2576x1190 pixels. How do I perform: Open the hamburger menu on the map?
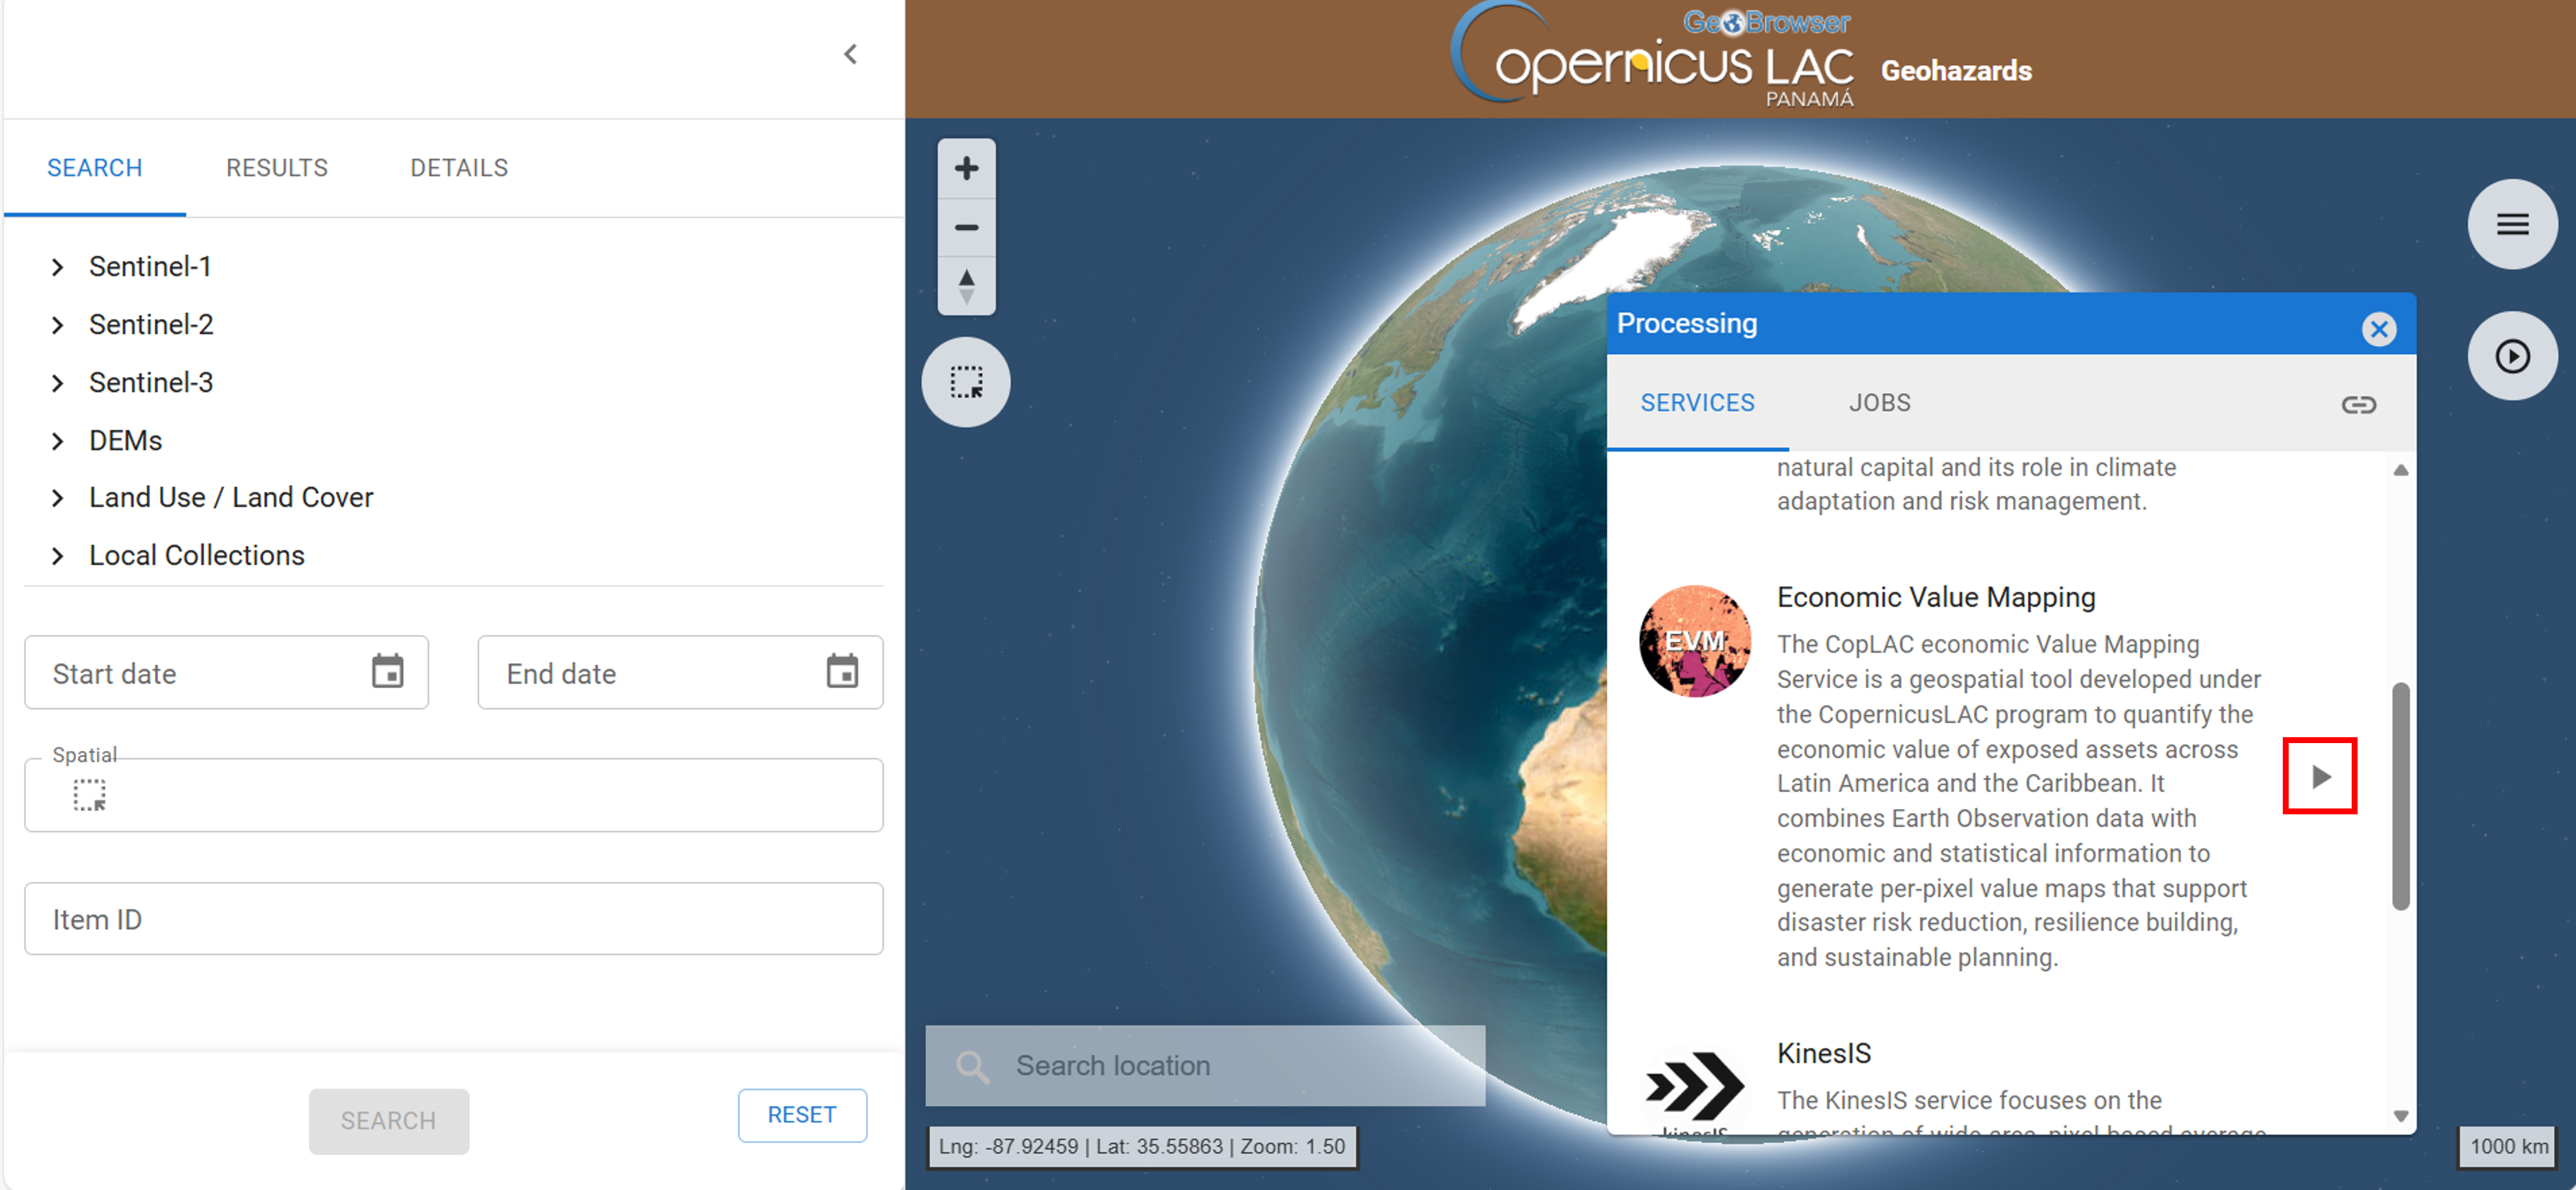[x=2511, y=224]
